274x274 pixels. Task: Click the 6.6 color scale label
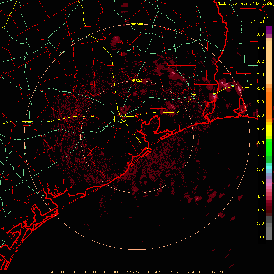click(260, 88)
